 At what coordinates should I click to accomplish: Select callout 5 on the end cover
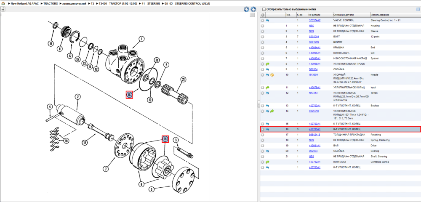pyautogui.click(x=152, y=189)
